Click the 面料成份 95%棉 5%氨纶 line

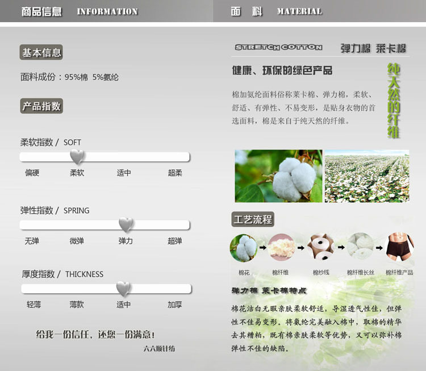[69, 77]
